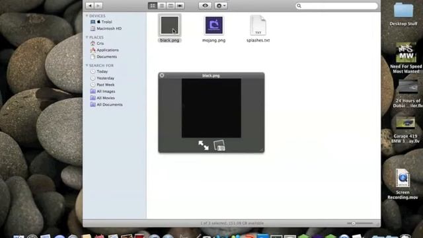Open Documents in the sidebar
The image size is (423, 238).
[x=104, y=57]
